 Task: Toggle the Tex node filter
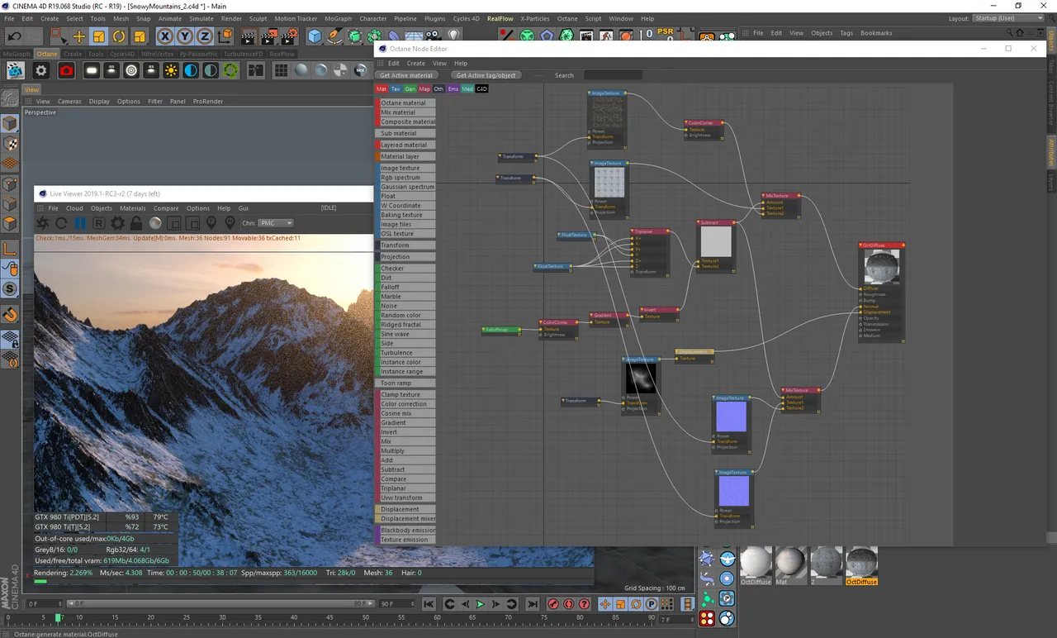(x=396, y=88)
